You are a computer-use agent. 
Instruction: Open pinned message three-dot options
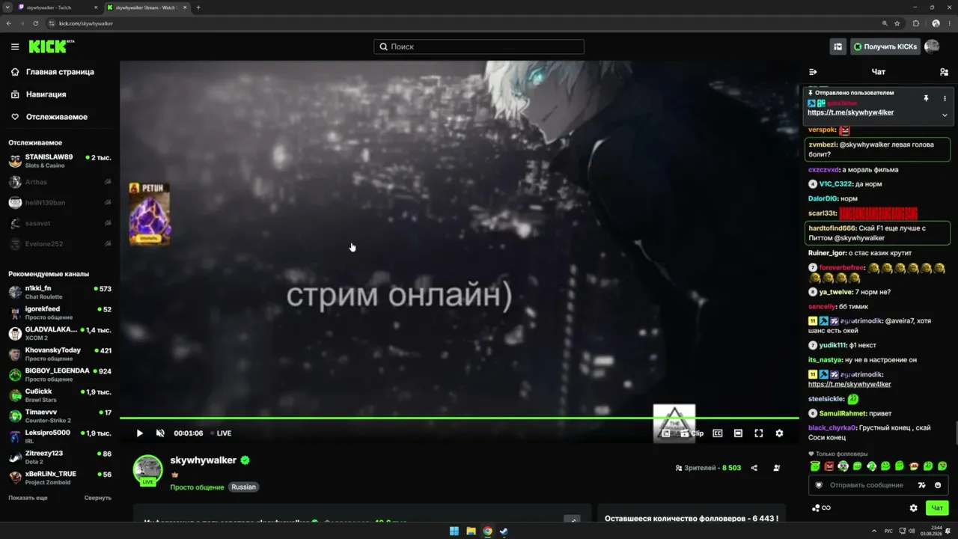point(945,98)
